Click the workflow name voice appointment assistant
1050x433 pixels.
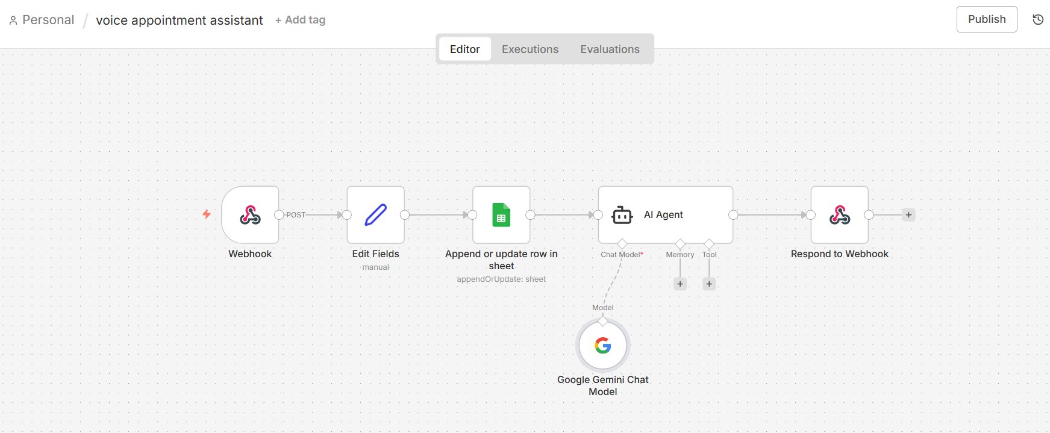point(180,20)
